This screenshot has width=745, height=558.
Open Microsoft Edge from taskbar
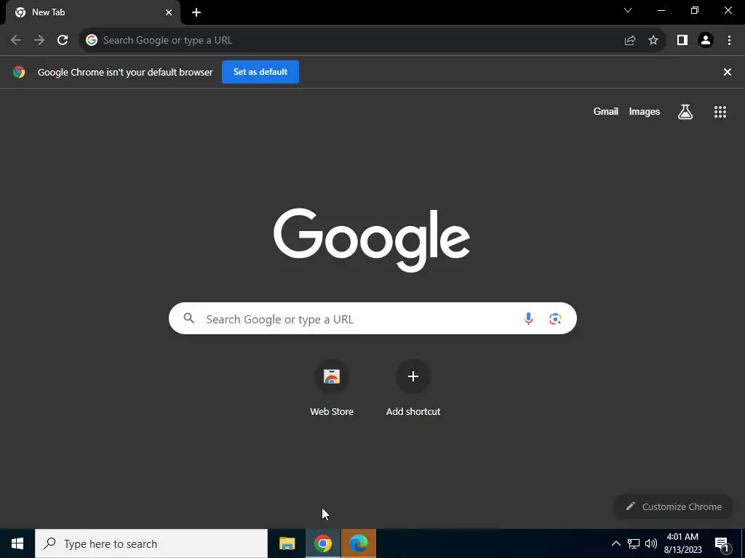point(359,543)
